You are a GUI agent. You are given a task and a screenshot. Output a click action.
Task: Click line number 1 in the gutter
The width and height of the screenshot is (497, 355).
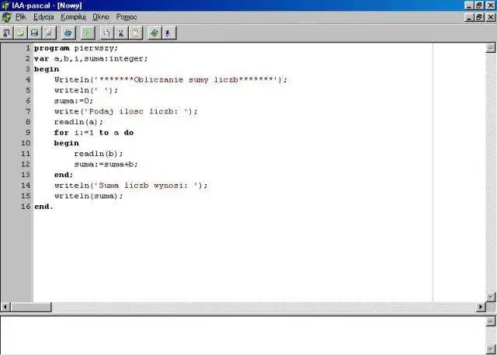coord(28,48)
